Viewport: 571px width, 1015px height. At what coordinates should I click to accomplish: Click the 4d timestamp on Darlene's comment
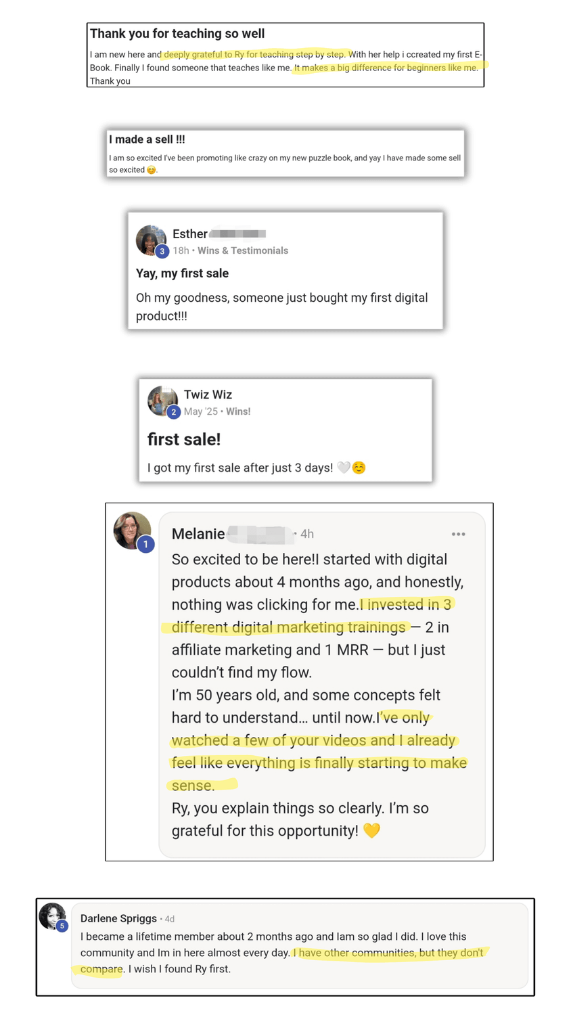[170, 919]
